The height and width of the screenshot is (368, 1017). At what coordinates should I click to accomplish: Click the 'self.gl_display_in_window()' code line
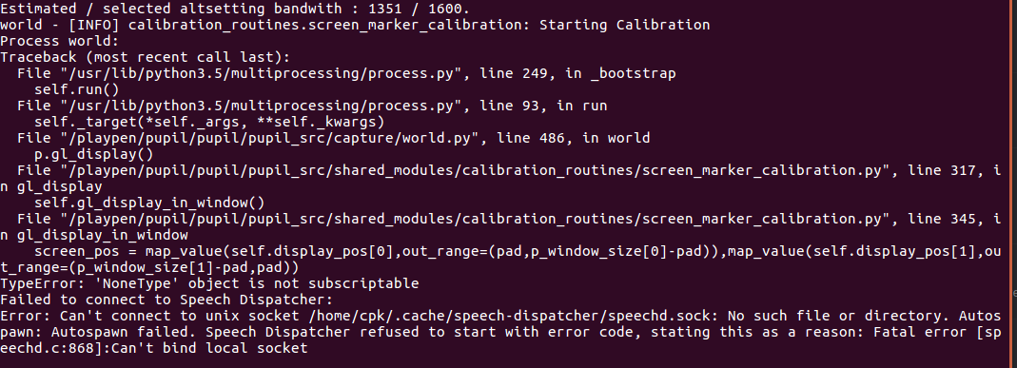coord(149,203)
